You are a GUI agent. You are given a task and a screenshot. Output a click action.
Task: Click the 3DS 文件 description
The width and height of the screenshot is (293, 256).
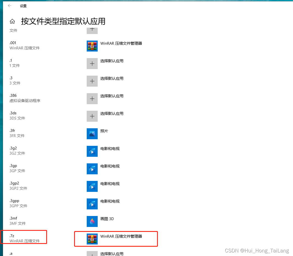tap(18, 118)
